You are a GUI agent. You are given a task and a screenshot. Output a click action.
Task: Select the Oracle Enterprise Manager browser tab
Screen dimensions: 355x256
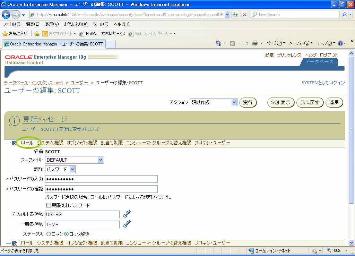click(54, 44)
